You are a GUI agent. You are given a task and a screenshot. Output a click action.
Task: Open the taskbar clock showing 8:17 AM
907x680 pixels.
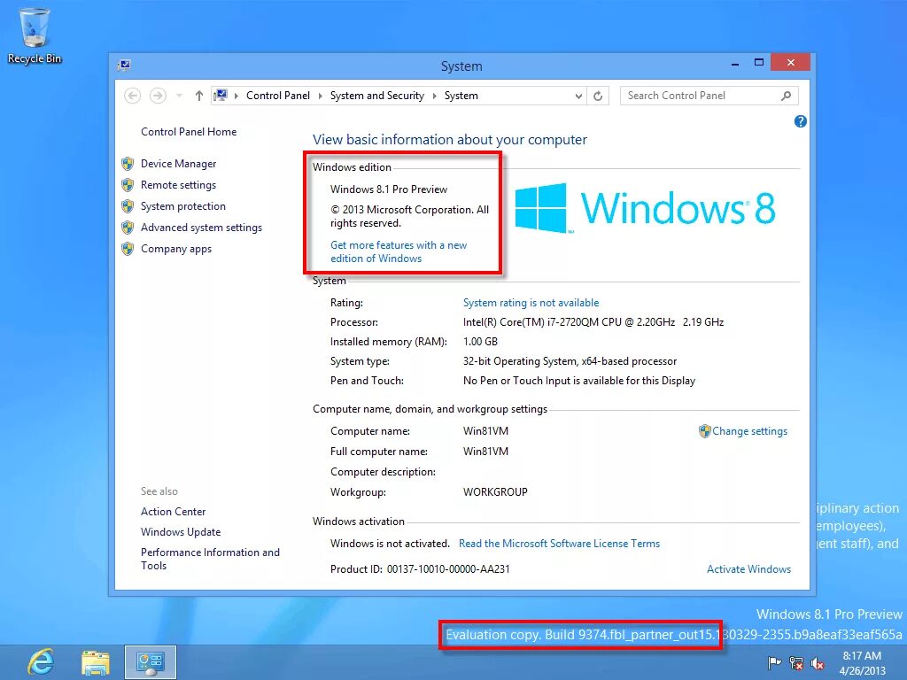(862, 663)
